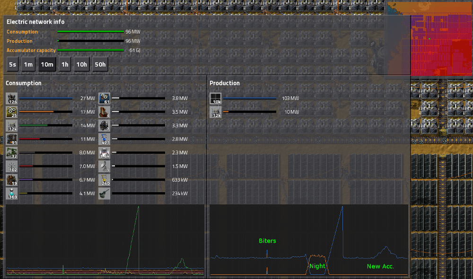Click the Accumulator capacity bar
Screen dimensions: 473x279
[x=91, y=50]
